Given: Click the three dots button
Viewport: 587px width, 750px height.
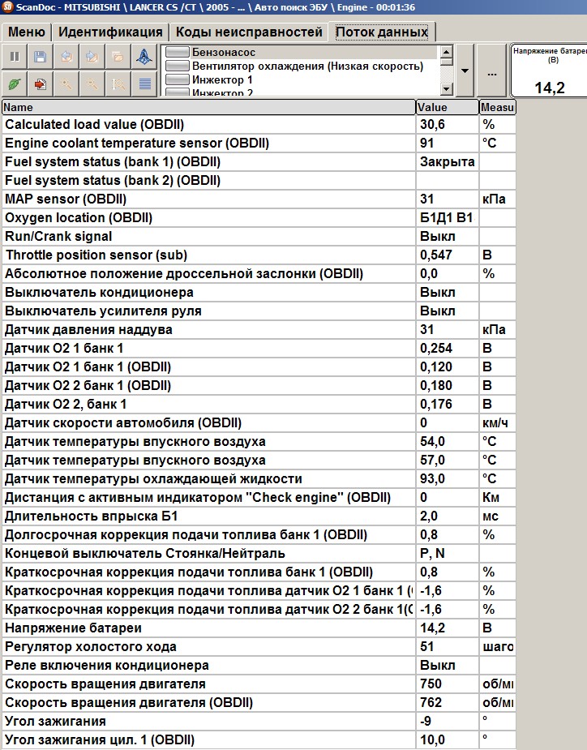Looking at the screenshot, I should 491,71.
